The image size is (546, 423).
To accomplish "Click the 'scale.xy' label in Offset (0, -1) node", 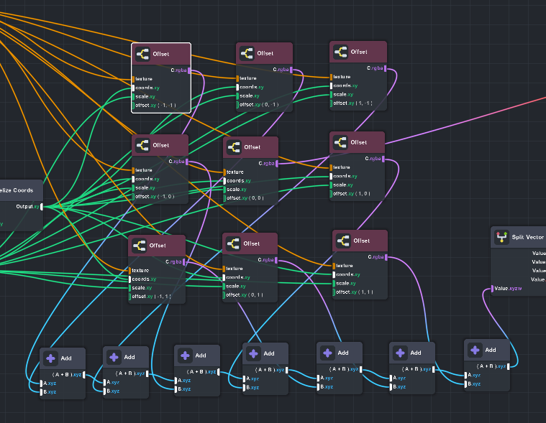I will tap(250, 96).
